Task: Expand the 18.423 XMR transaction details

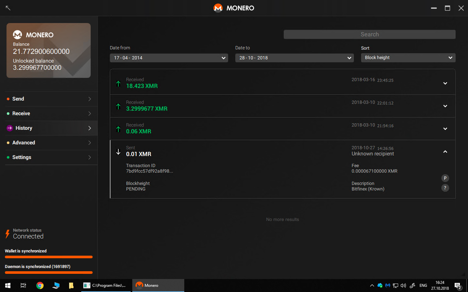Action: click(445, 83)
